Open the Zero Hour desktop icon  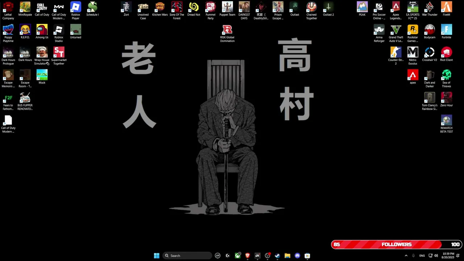[446, 100]
